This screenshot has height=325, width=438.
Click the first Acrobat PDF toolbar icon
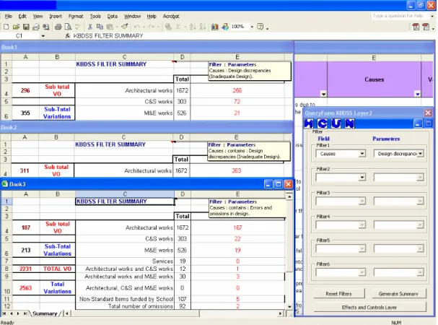coord(416,27)
